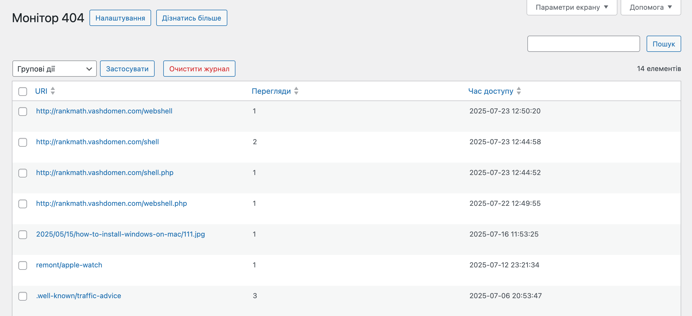The image size is (692, 316).
Task: Select the 111.jpg row checkbox
Action: 23,235
